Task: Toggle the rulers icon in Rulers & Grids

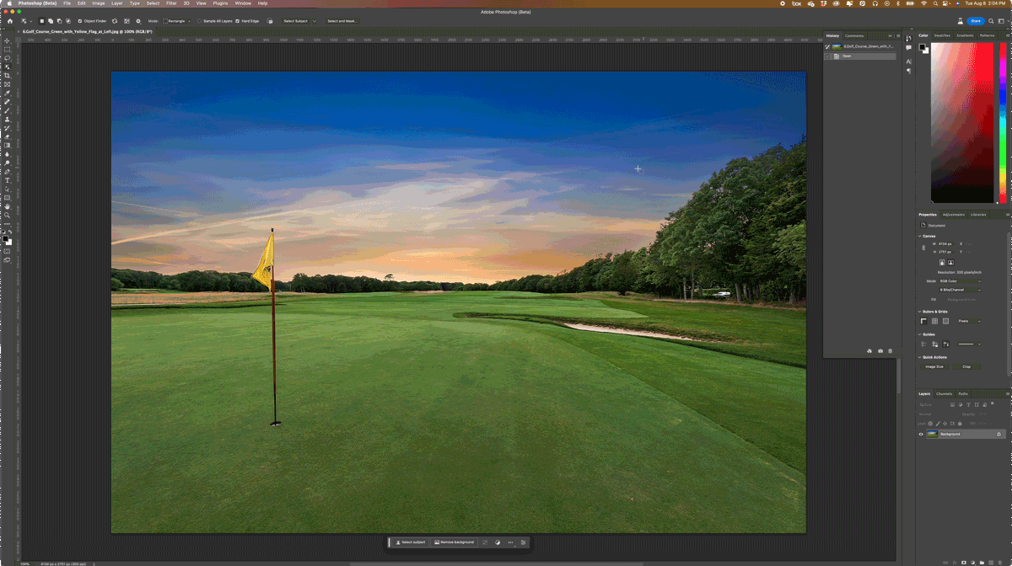Action: point(924,321)
